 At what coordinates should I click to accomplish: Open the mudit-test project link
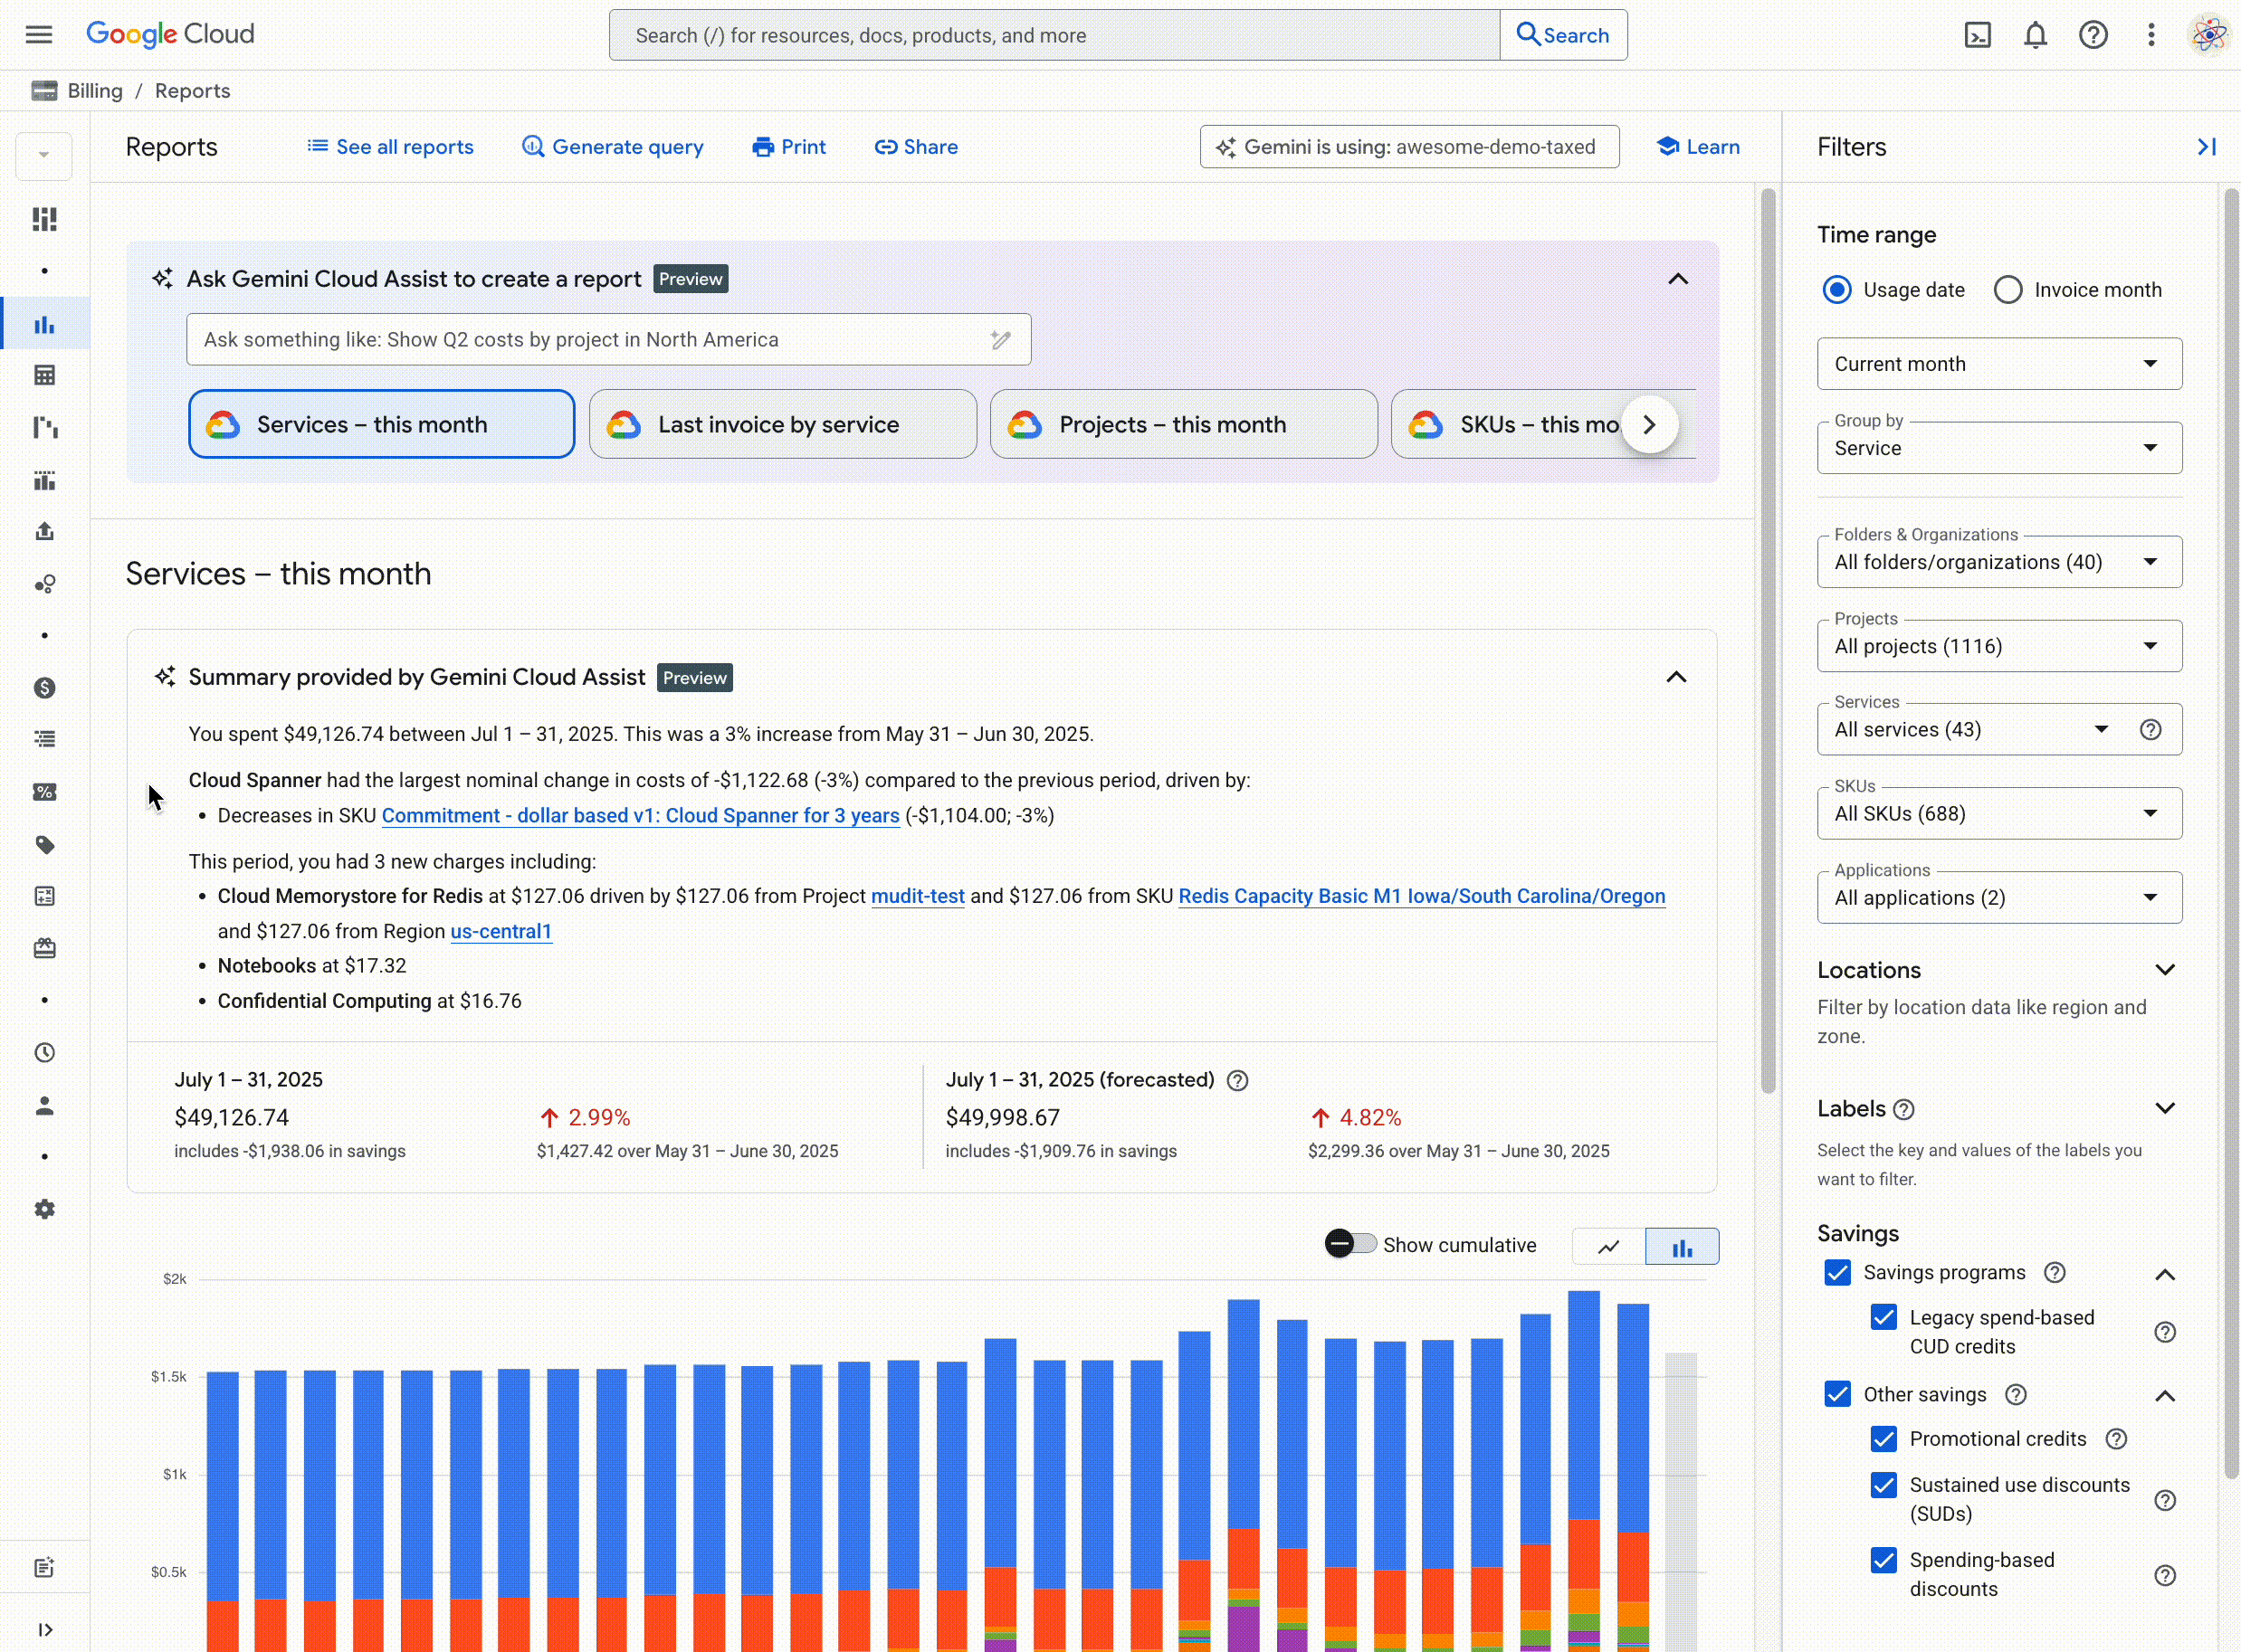(x=918, y=896)
